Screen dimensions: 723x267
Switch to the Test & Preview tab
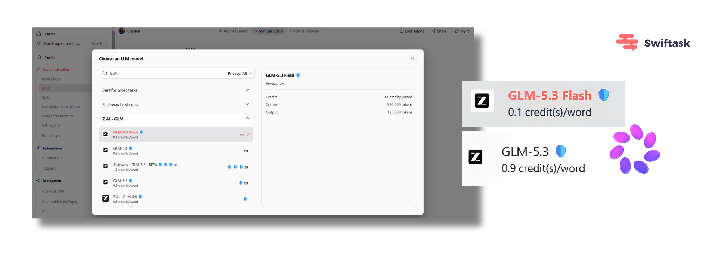coord(304,31)
